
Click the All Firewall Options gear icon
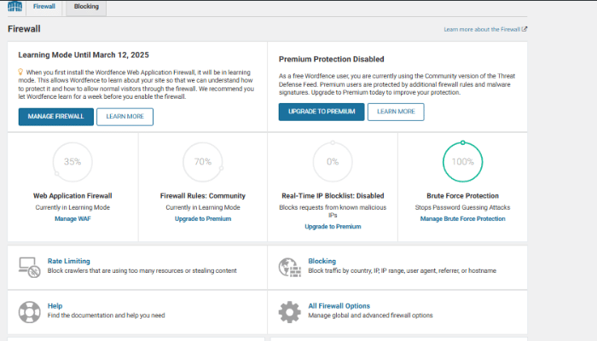point(290,312)
